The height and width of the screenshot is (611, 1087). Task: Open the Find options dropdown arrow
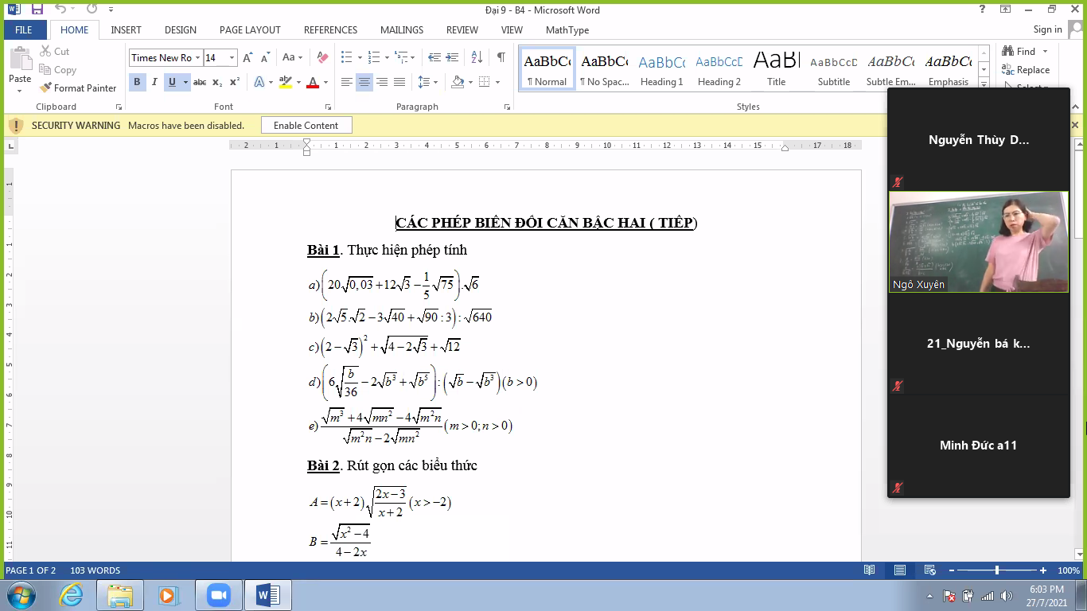click(x=1045, y=52)
